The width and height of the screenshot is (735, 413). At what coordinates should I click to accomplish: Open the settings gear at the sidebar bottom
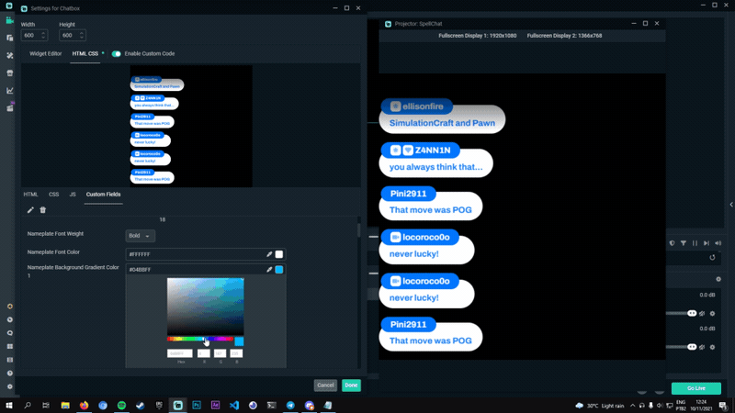pos(9,386)
